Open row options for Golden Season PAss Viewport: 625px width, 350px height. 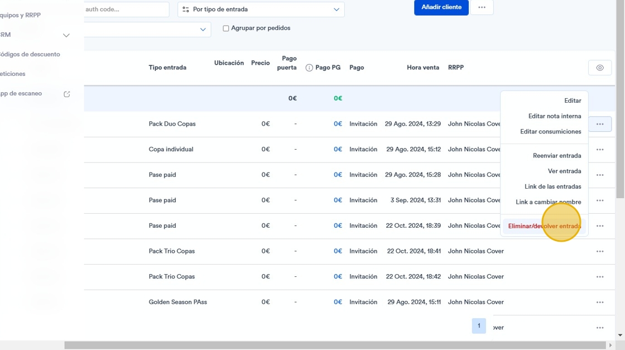[599, 302]
